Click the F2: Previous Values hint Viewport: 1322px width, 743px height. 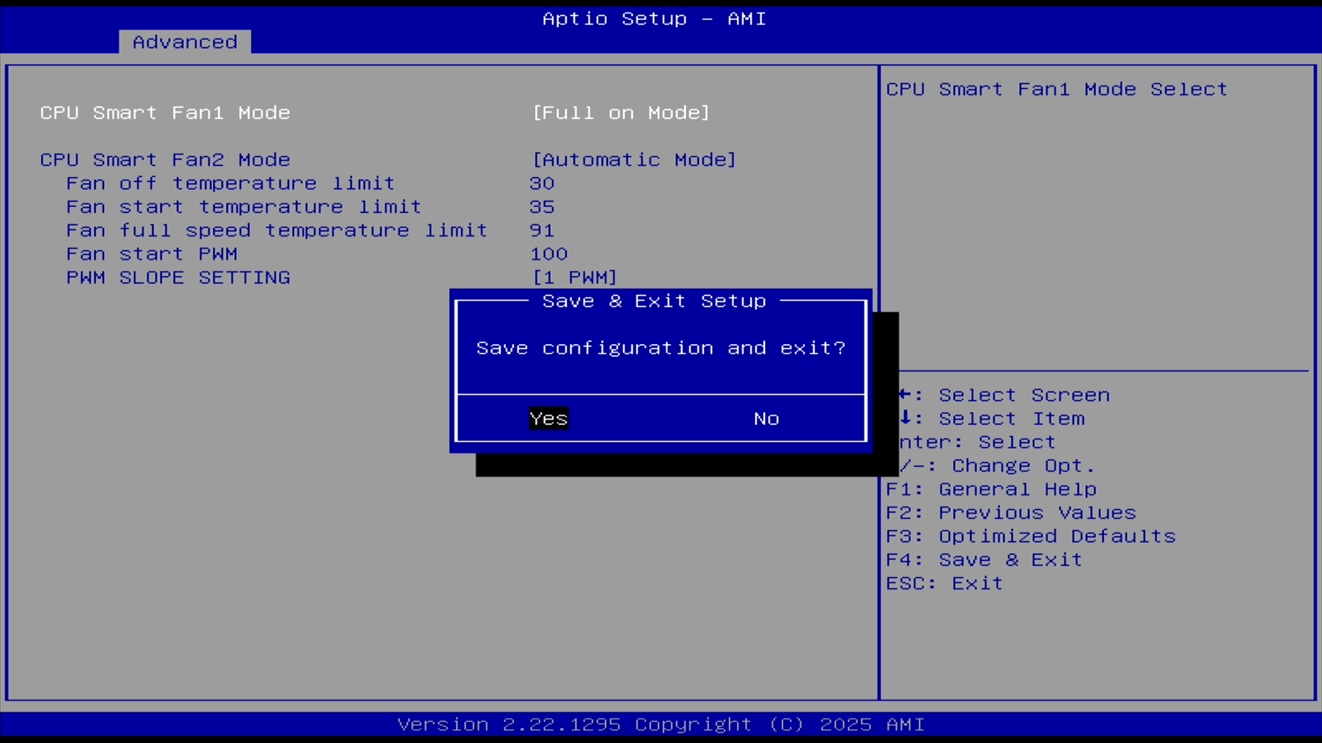(1011, 513)
